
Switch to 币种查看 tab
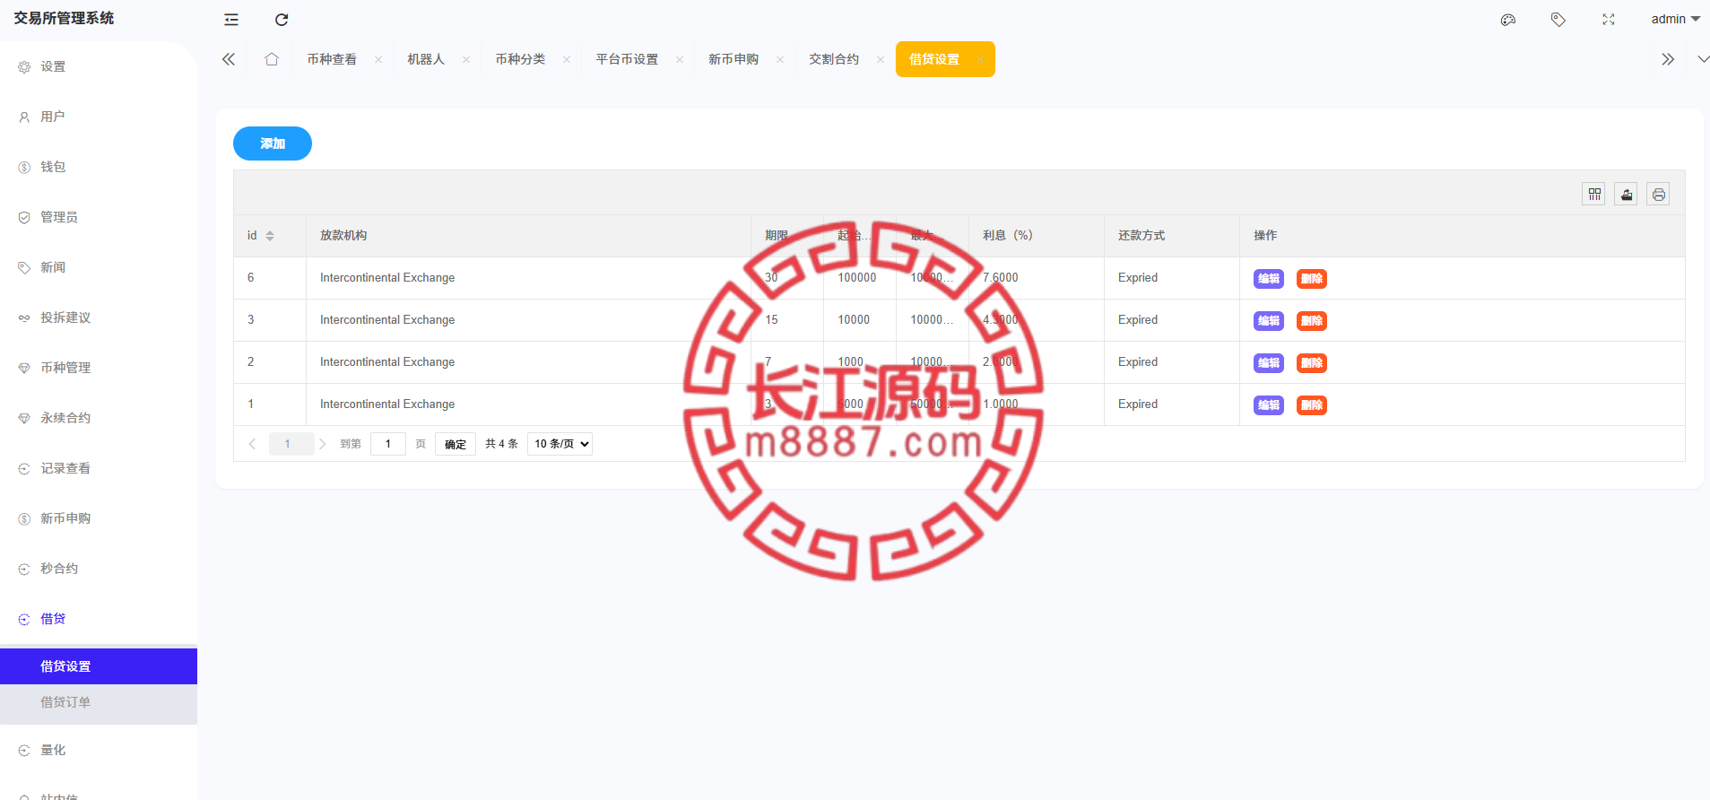pos(332,59)
